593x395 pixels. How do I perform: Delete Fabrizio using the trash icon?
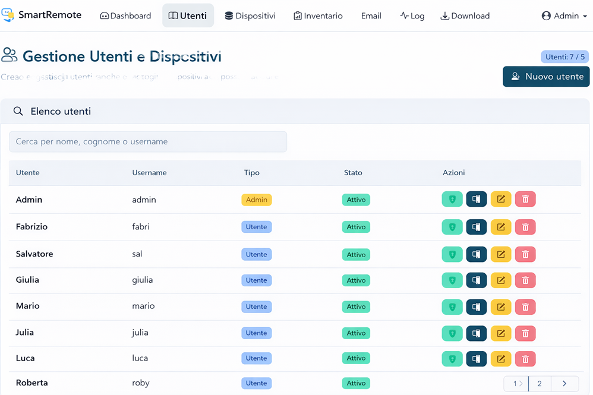[x=525, y=227]
